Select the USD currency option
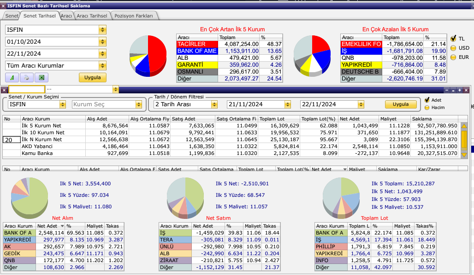 coord(453,48)
